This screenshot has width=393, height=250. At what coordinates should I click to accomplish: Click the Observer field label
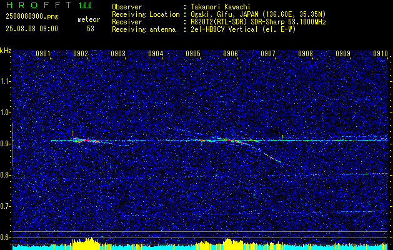[x=127, y=7]
